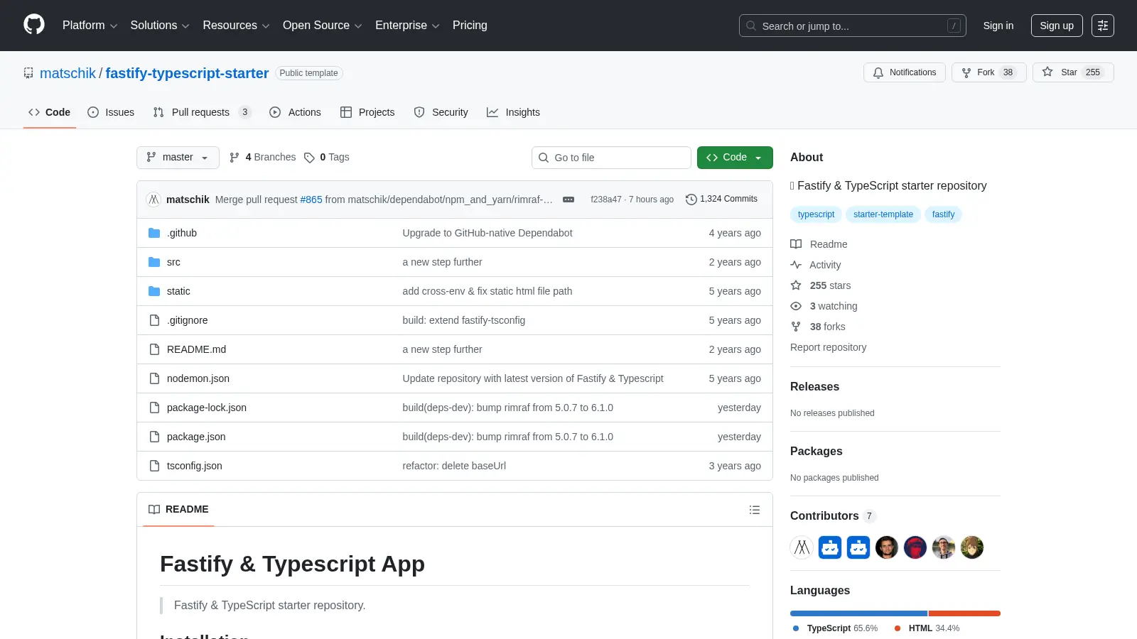1137x639 pixels.
Task: Switch to the Pull requests tab
Action: point(203,112)
